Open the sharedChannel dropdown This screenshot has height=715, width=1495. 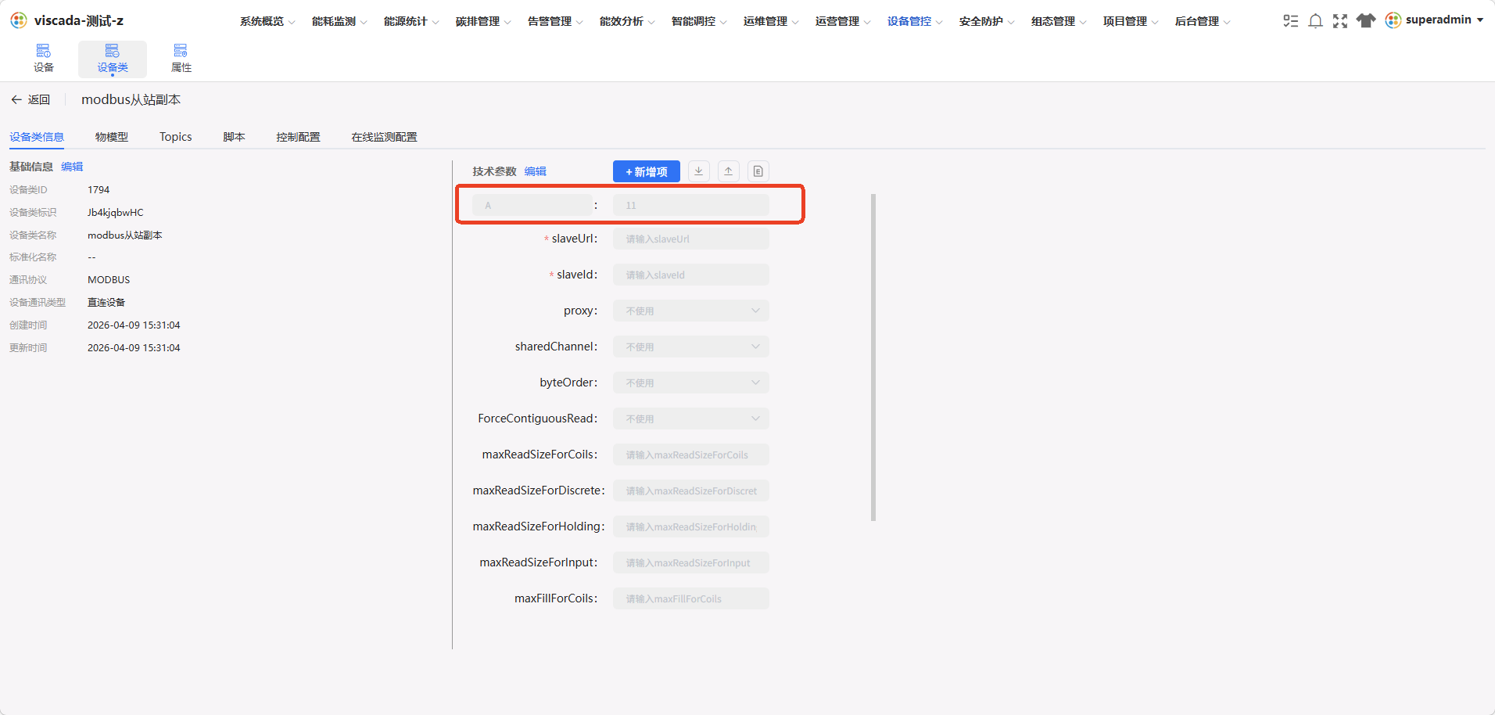[x=691, y=347]
